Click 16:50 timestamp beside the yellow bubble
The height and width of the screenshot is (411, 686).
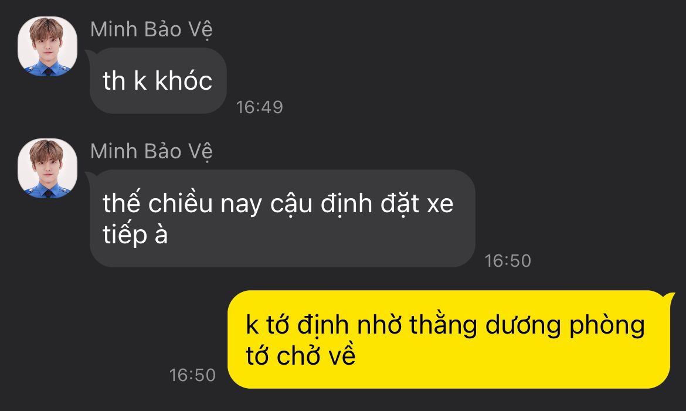tap(192, 375)
